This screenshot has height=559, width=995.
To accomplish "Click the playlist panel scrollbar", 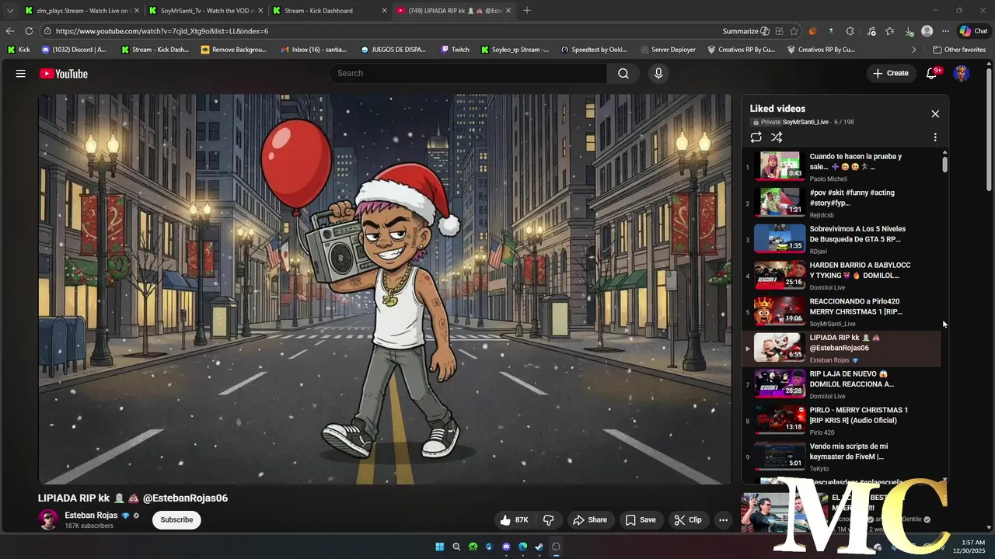I will tap(944, 165).
